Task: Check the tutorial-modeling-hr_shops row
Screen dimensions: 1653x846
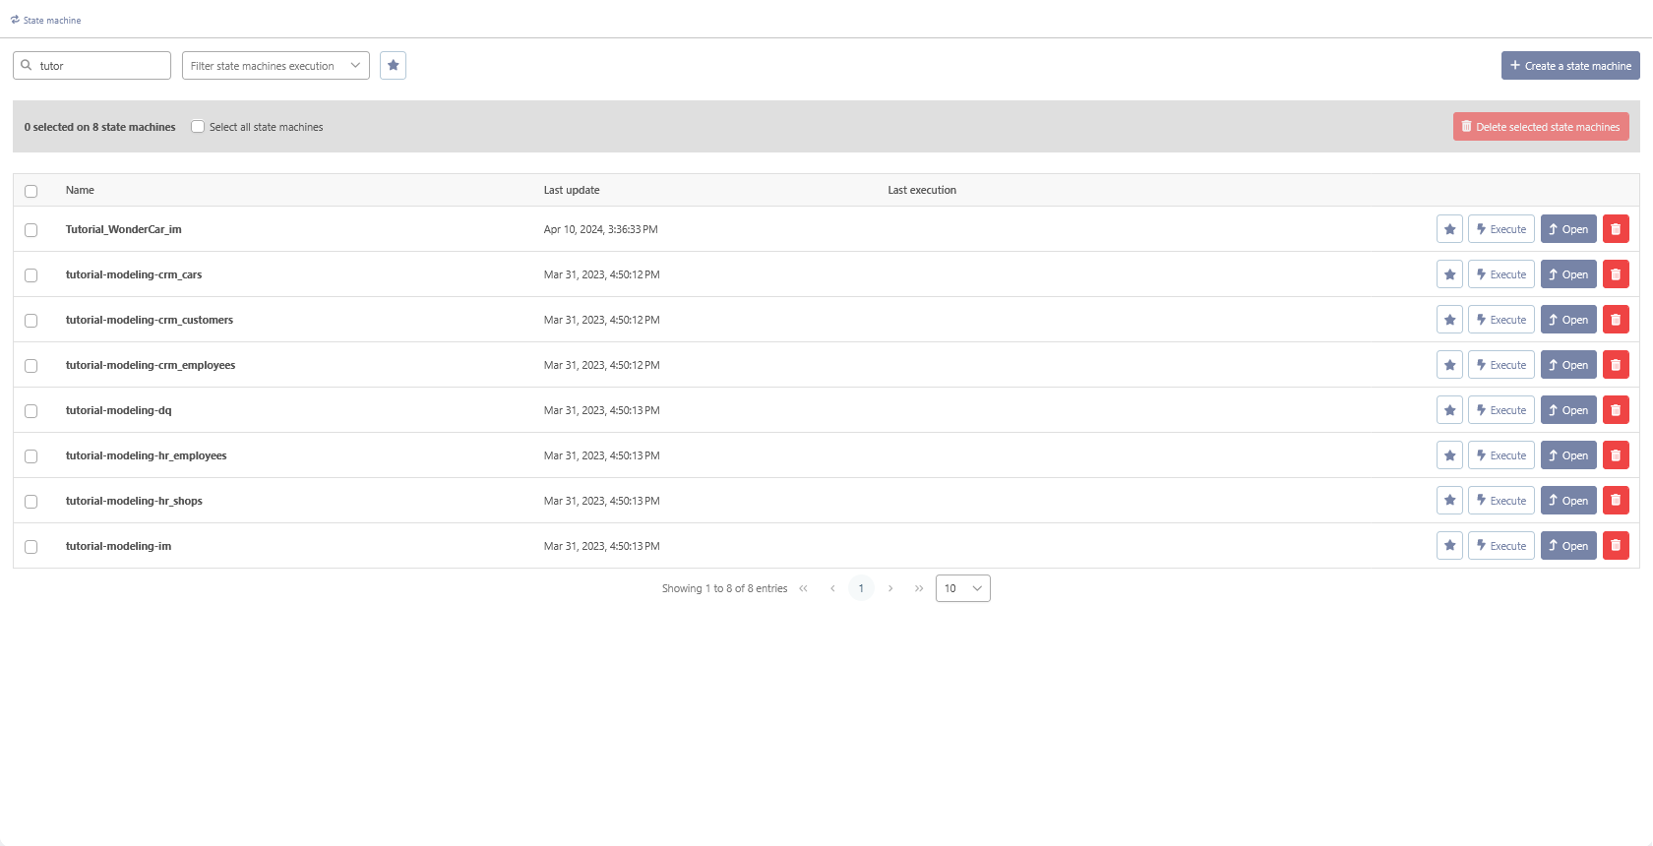Action: click(x=31, y=502)
